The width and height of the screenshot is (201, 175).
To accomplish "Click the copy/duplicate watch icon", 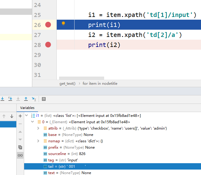I will [20, 147].
